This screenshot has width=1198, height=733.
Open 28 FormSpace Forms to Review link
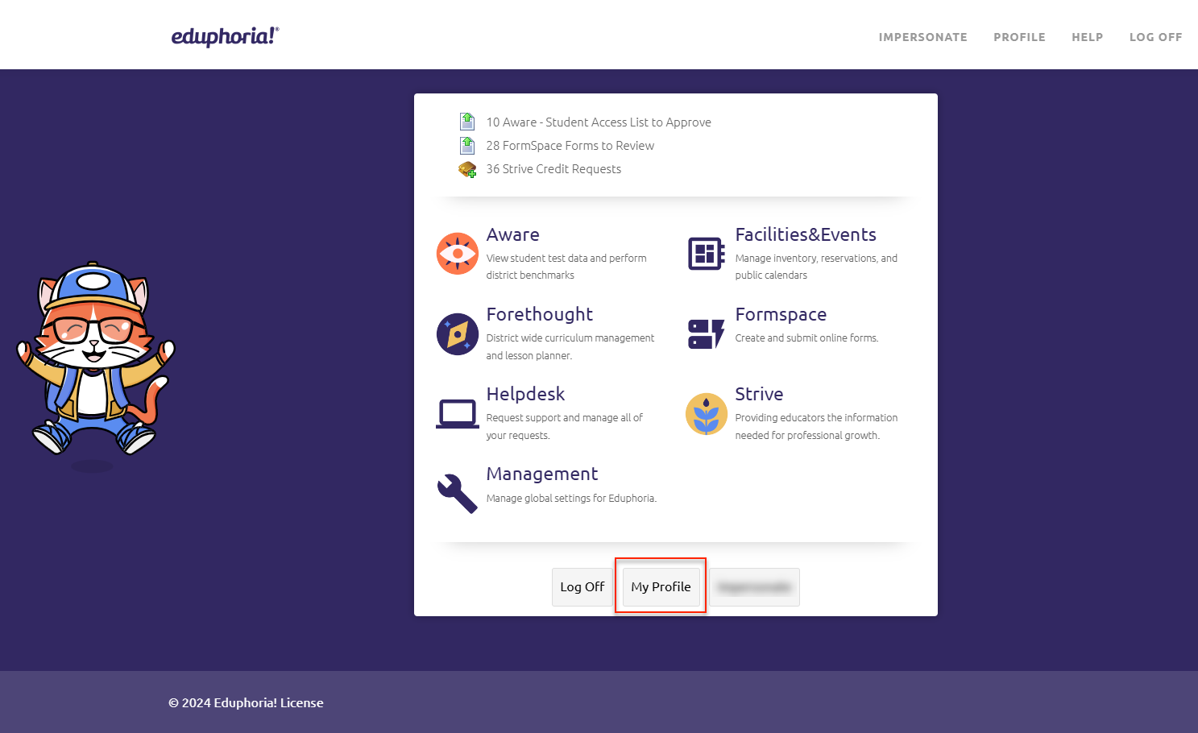tap(570, 146)
